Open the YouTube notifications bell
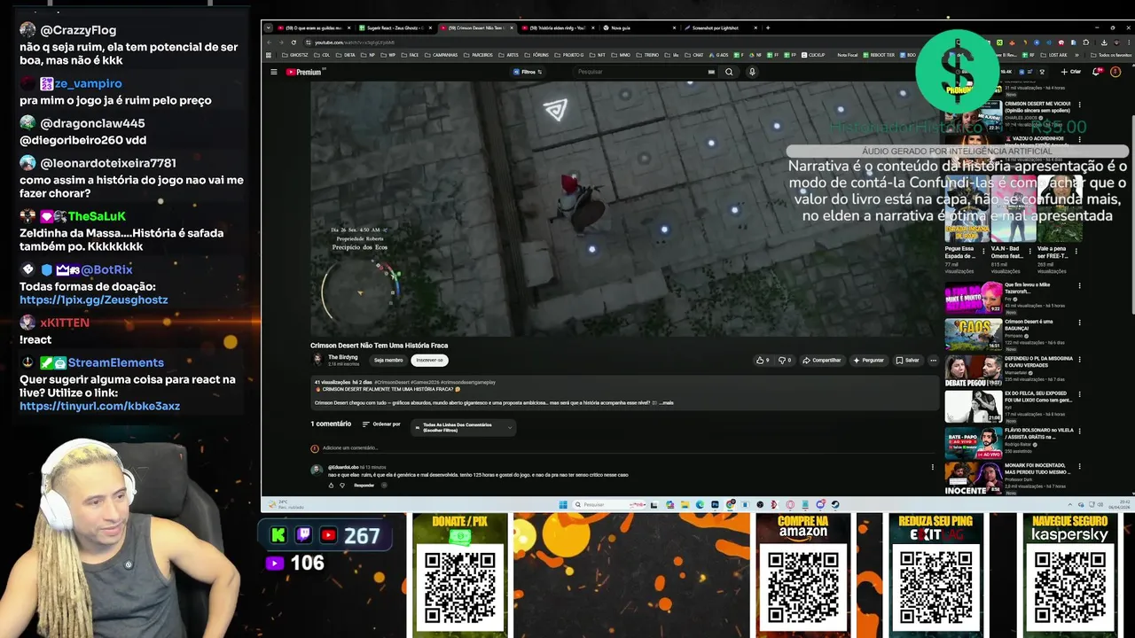Viewport: 1135px width, 638px height. [x=1098, y=72]
